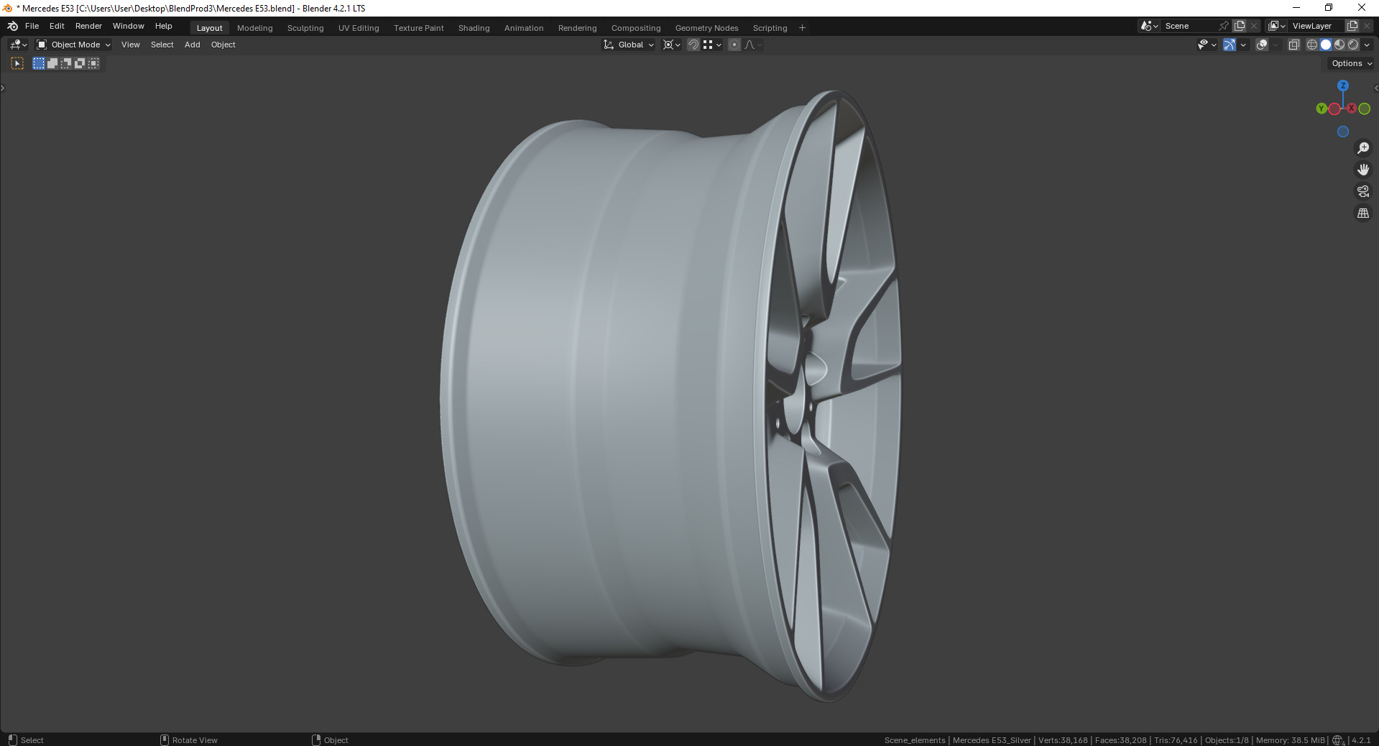
Task: Switch perspective/orthographic grid icon
Action: (x=1363, y=213)
